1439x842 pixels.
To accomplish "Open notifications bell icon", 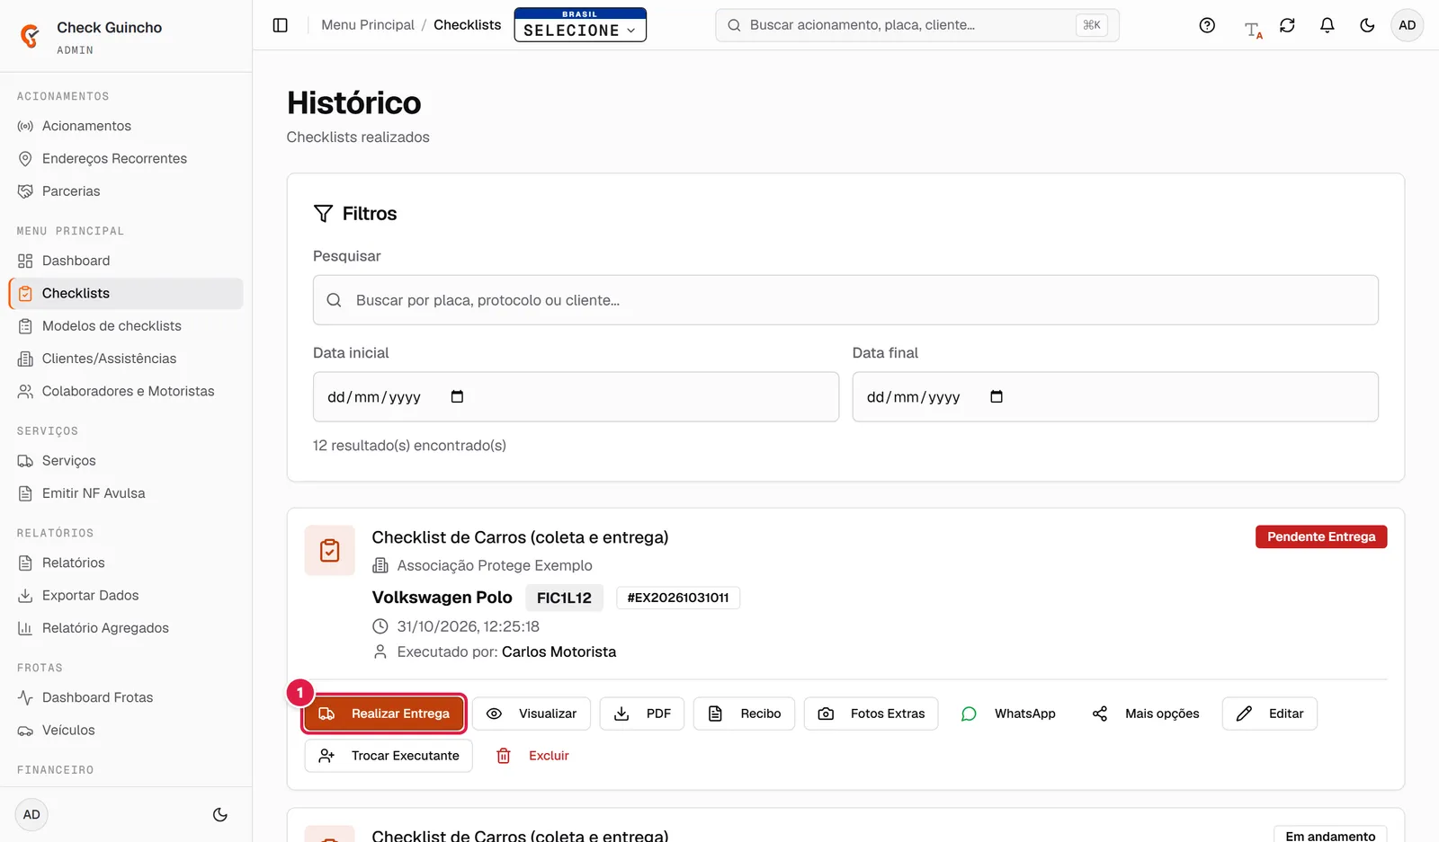I will pyautogui.click(x=1327, y=25).
